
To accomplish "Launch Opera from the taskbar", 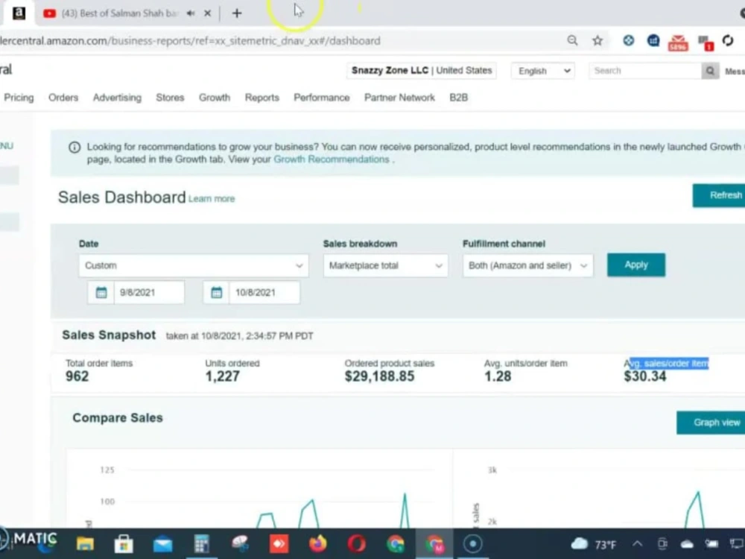I will 356,544.
